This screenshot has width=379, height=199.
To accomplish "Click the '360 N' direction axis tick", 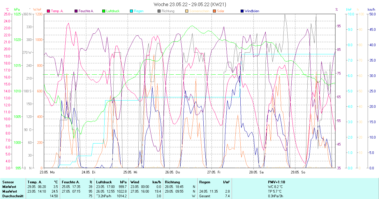I will point(27,14).
